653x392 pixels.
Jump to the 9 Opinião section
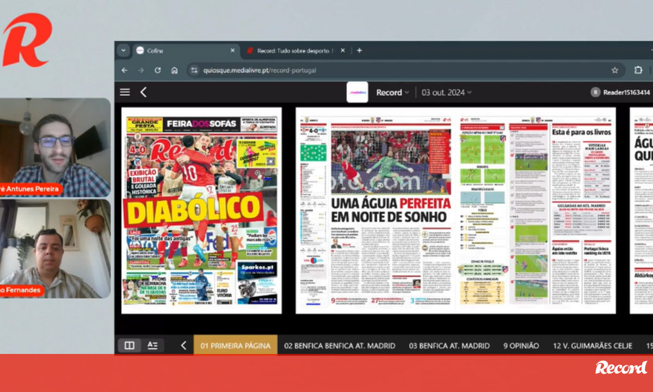(x=521, y=345)
